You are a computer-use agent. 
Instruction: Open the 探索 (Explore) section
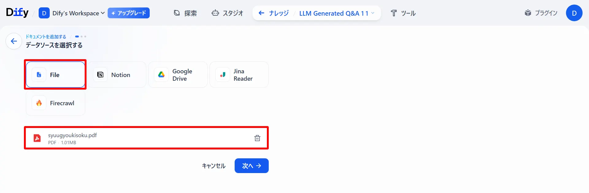coord(185,13)
